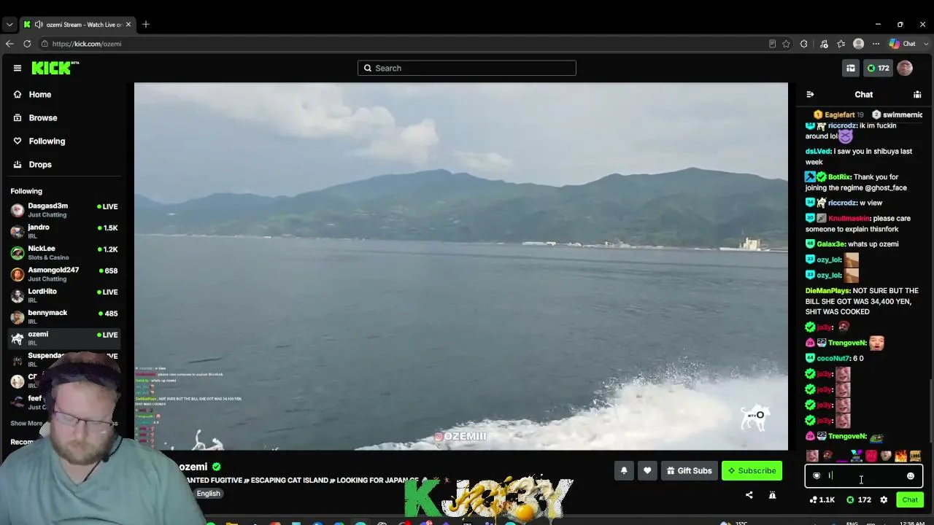Select ozemi in the Following list

pyautogui.click(x=64, y=338)
